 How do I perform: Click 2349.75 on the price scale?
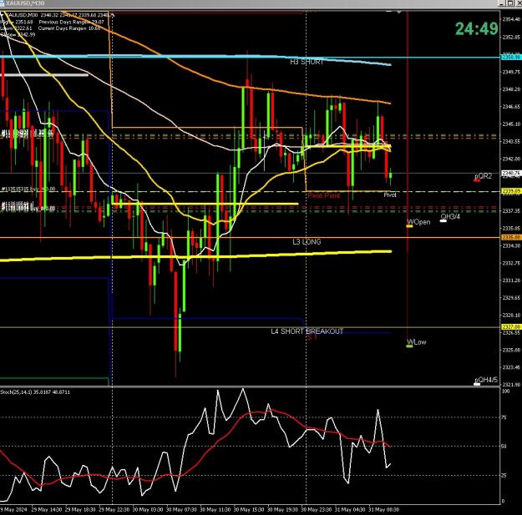tap(511, 72)
